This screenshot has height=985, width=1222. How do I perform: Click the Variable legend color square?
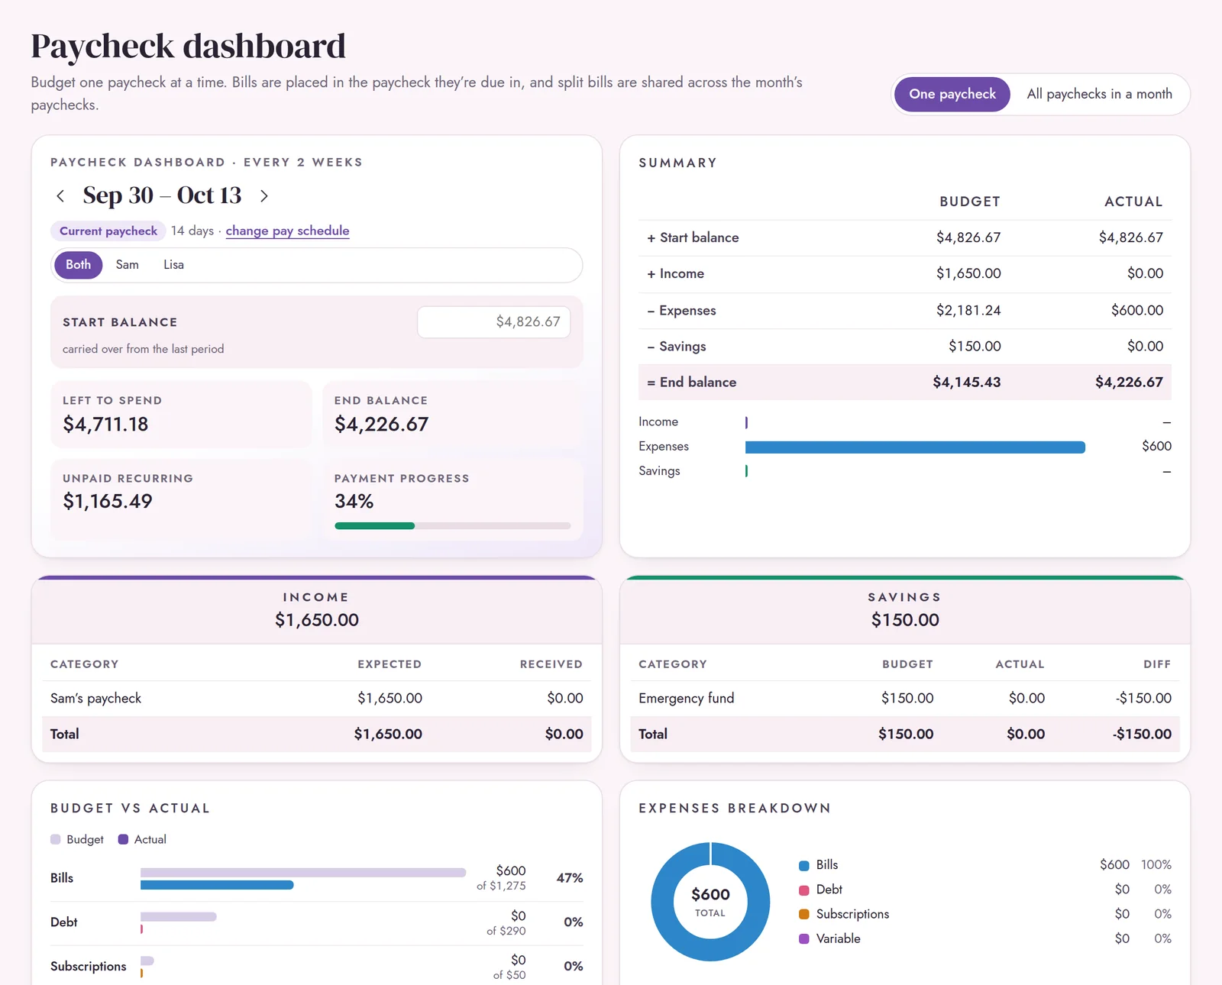pos(804,938)
